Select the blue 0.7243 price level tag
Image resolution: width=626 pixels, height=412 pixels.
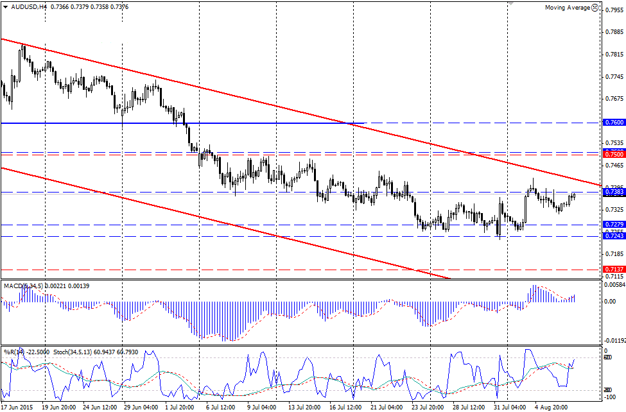[x=613, y=236]
